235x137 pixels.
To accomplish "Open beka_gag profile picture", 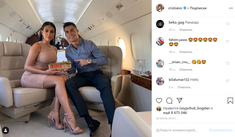I will [x=160, y=24].
